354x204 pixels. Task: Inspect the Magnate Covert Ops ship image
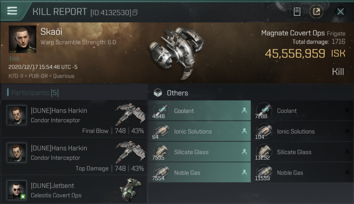(176, 52)
